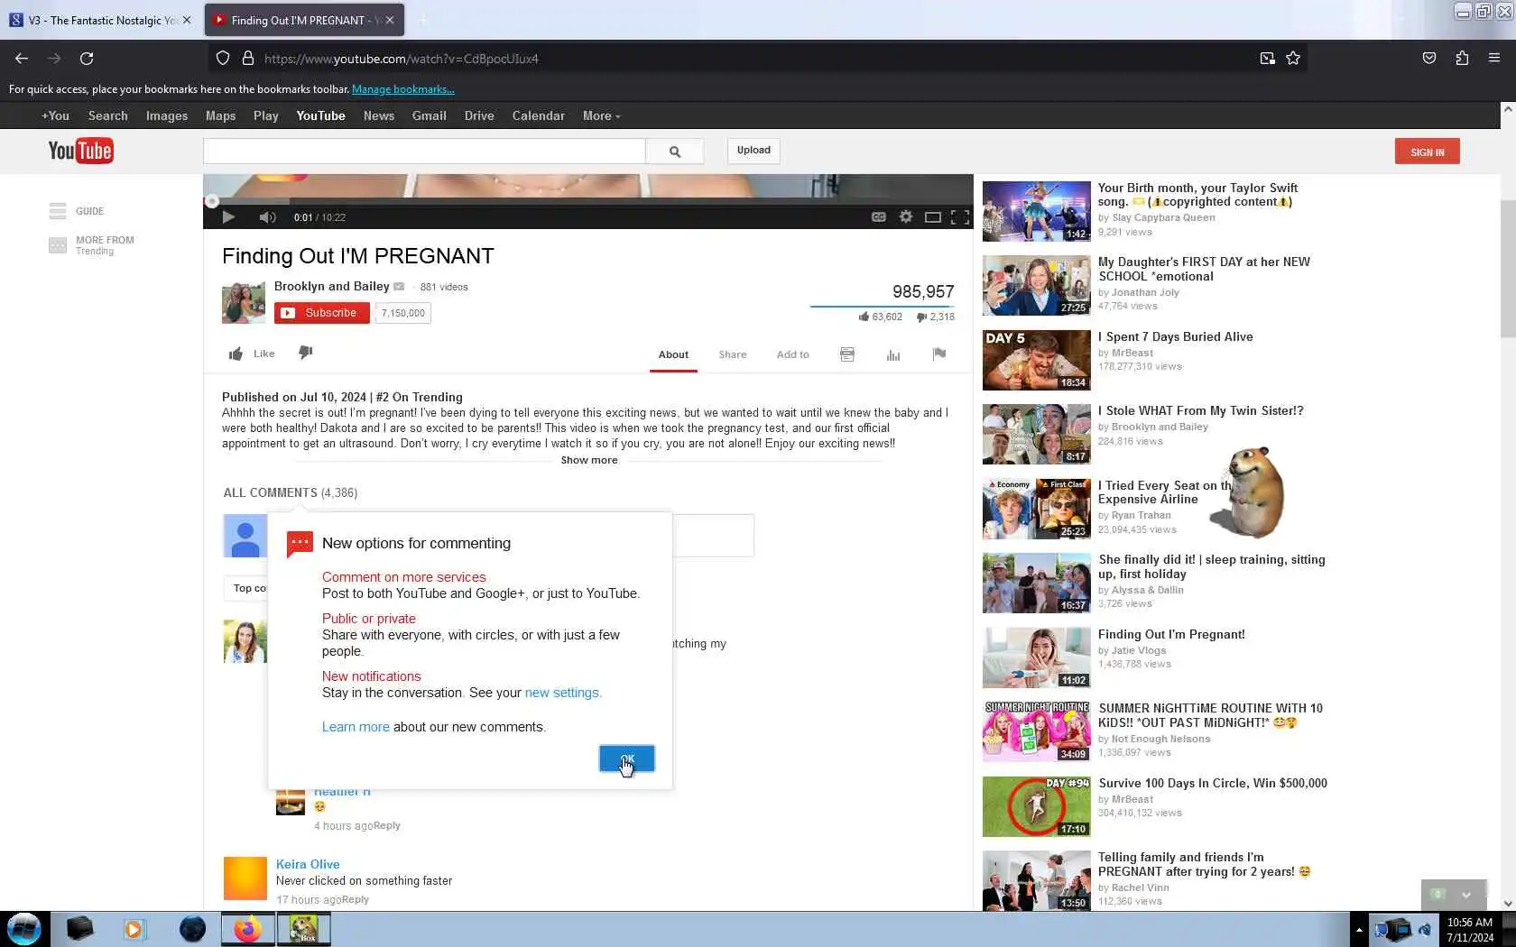The image size is (1516, 947).
Task: Open Brooklyn and Bailey channel avatar
Action: coord(244,302)
